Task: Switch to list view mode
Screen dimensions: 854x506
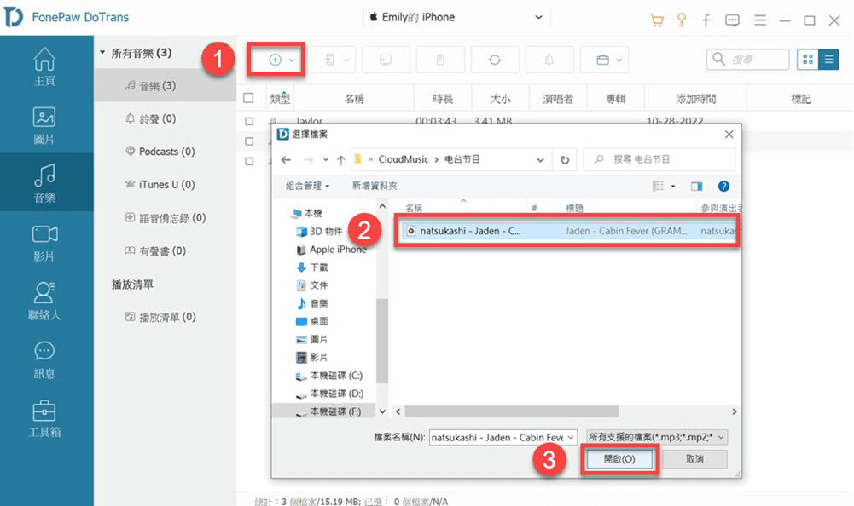Action: coord(828,60)
